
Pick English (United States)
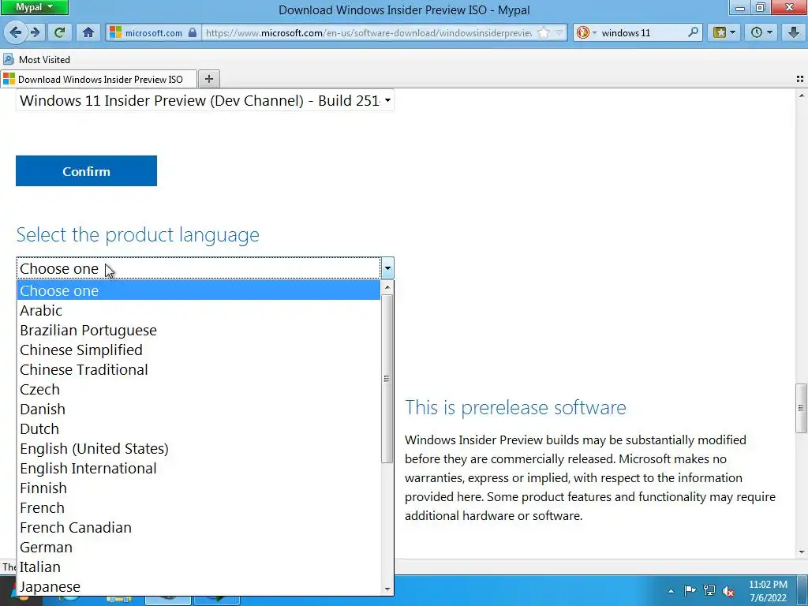[198, 449]
